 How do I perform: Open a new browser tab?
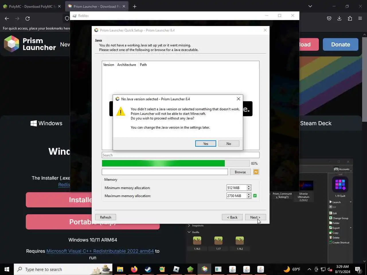tap(134, 6)
